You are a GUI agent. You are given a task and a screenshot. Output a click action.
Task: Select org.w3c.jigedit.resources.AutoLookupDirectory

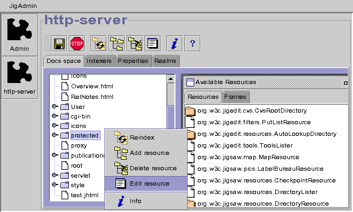pos(267,134)
